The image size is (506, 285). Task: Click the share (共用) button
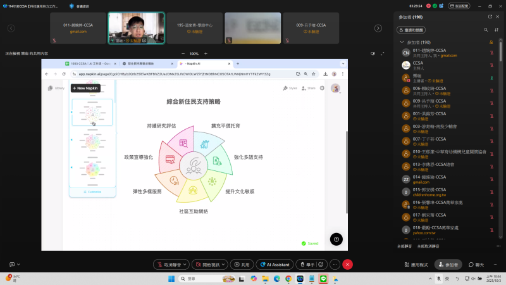[x=241, y=264]
